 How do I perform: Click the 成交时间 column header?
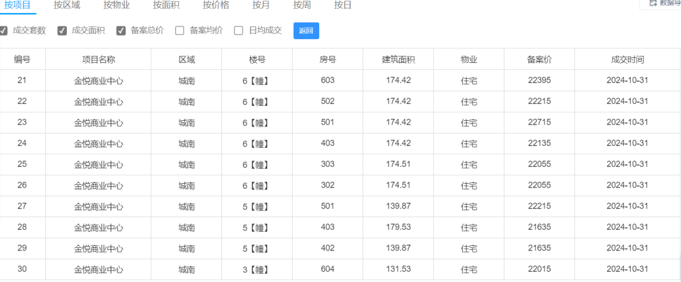coord(627,59)
